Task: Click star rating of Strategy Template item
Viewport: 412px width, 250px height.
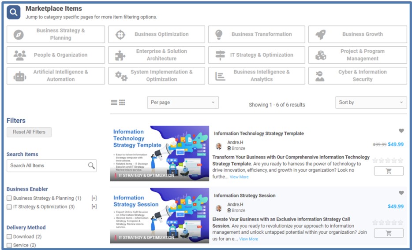Action: (x=388, y=160)
